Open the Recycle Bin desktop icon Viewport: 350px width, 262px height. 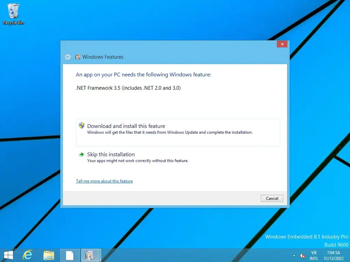click(13, 14)
